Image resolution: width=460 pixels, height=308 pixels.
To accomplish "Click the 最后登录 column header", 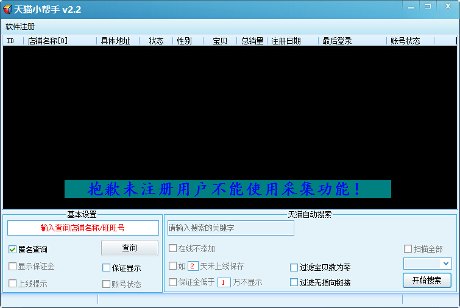I will (352, 41).
